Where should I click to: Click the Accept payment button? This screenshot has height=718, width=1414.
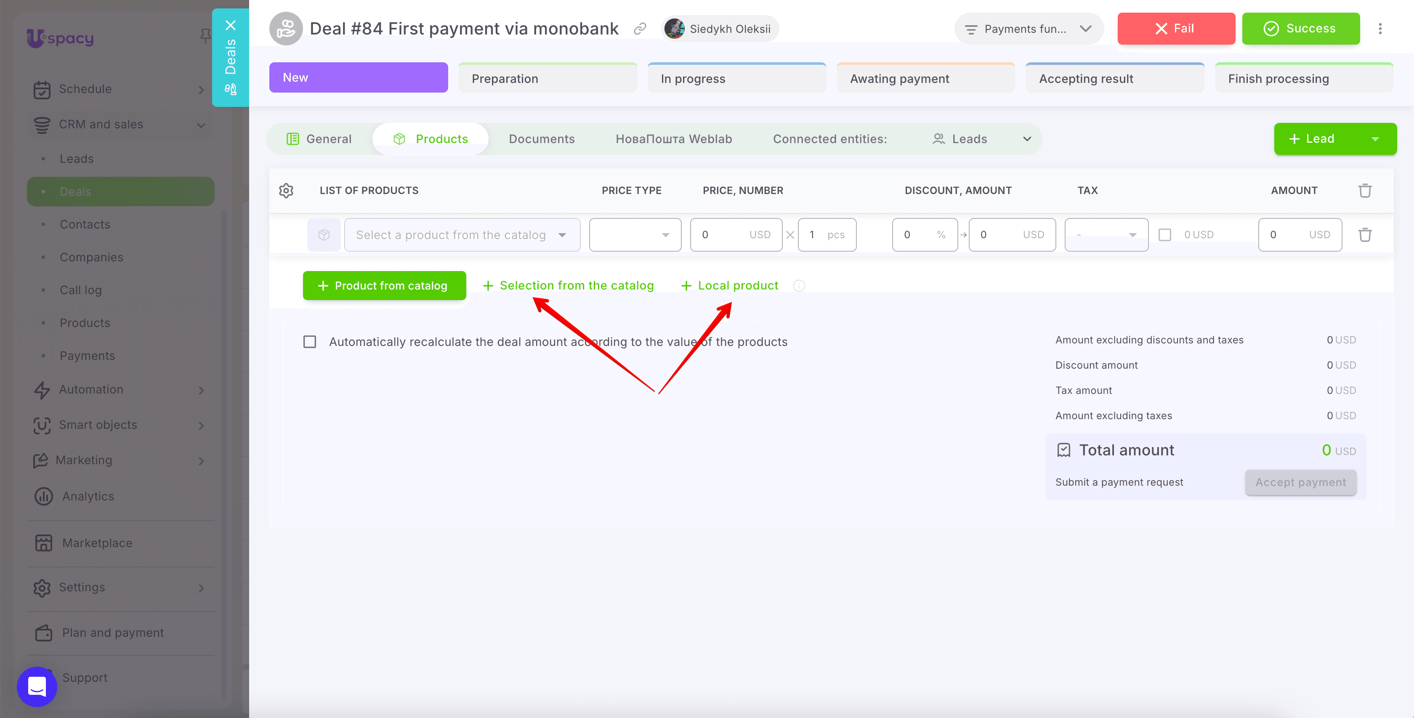[x=1300, y=482]
